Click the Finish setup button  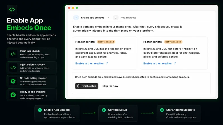point(87,86)
